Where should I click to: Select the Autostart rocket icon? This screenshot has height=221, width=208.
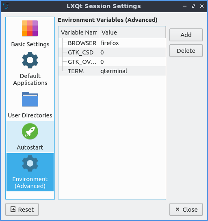tap(30, 131)
